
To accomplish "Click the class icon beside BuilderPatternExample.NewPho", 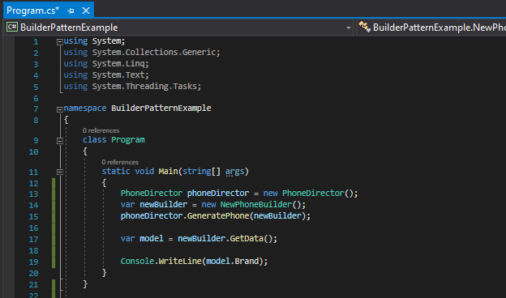I will coord(365,27).
